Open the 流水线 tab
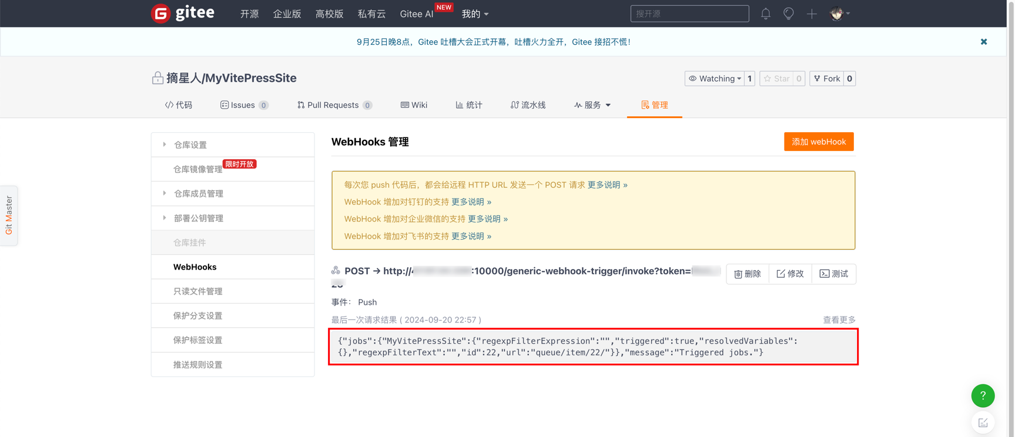The image size is (1015, 437). (528, 105)
